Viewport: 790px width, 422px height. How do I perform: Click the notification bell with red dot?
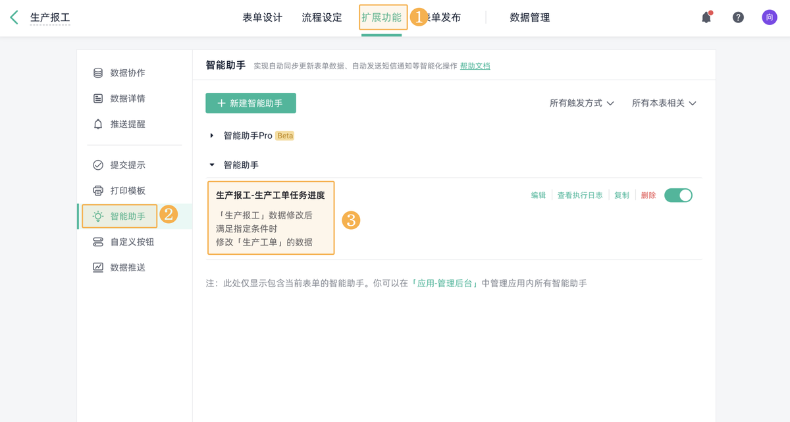705,17
